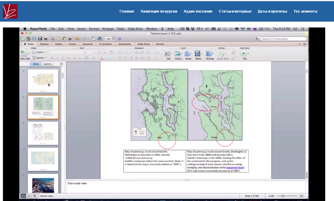Switch sidebar to Outline view
334x201 pixels.
(x=47, y=64)
